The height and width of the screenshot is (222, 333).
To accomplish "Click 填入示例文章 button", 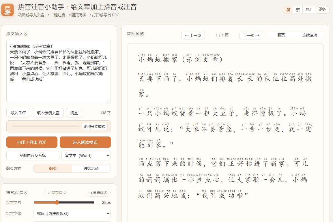I will point(48,113).
